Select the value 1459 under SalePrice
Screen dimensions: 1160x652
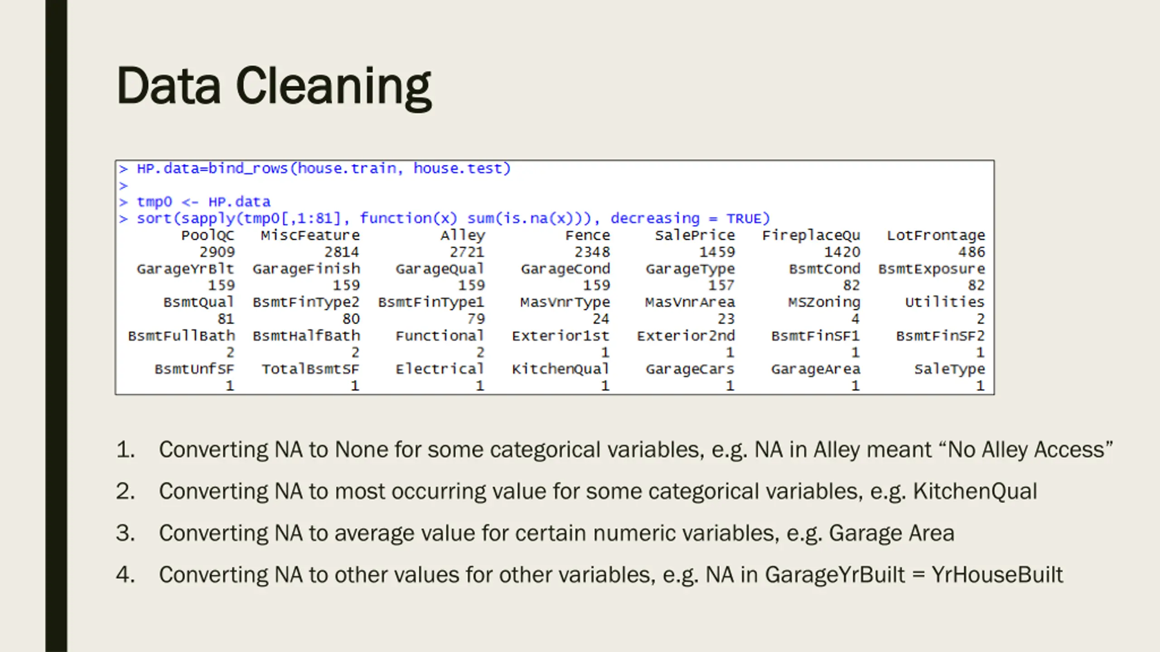point(717,252)
